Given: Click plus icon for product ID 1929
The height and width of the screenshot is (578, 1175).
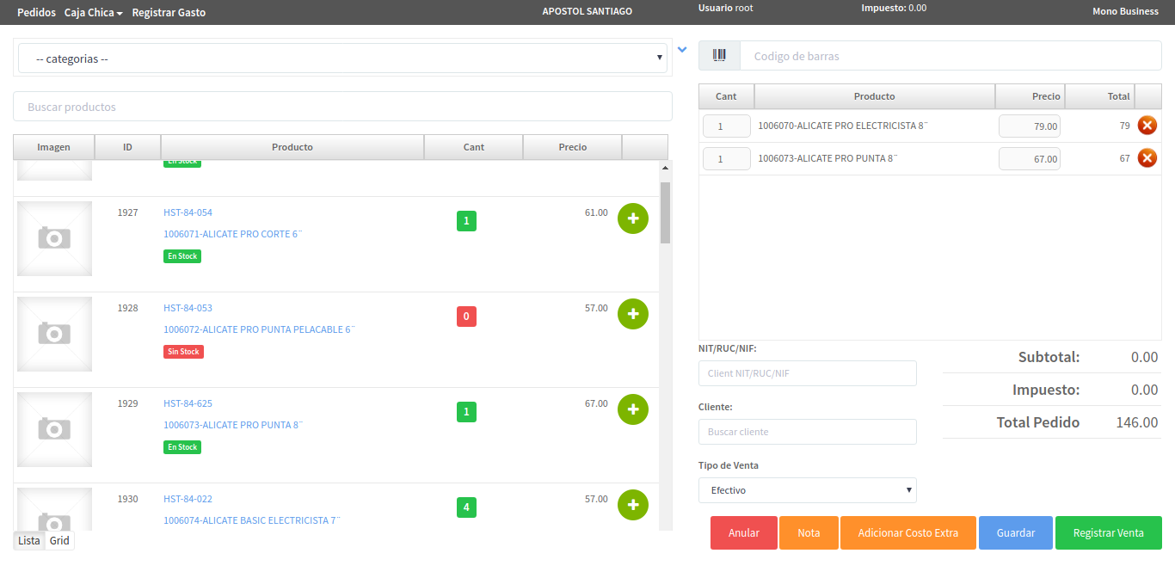Looking at the screenshot, I should pos(633,409).
